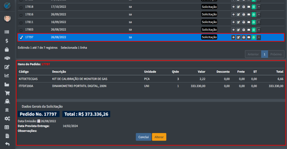Select the checkbox for order 17818

pos(21,7)
